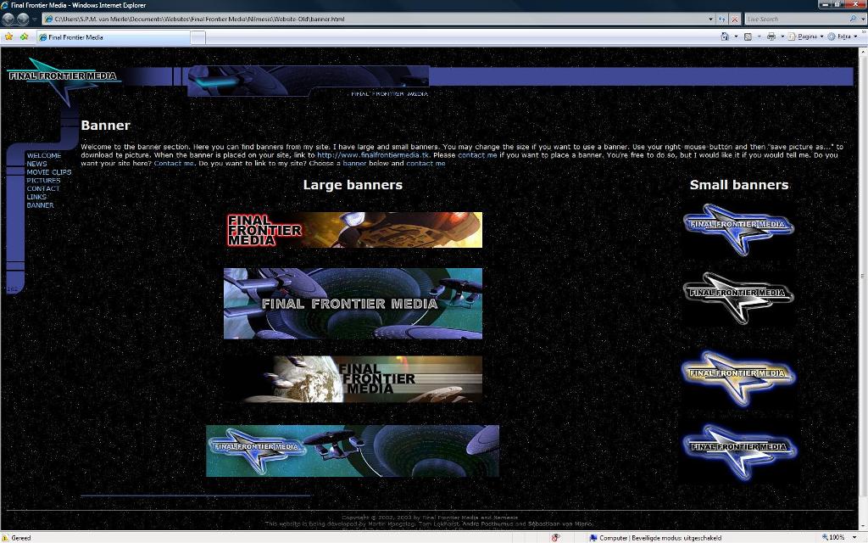Click the Print toolbar icon
This screenshot has height=543, width=868.
click(x=771, y=36)
